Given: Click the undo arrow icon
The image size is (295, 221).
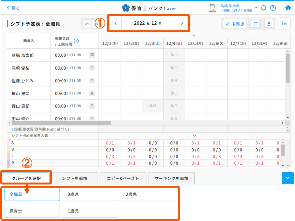Looking at the screenshot, I should pyautogui.click(x=88, y=24).
